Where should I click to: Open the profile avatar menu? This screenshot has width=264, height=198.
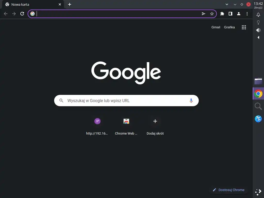tap(239, 14)
